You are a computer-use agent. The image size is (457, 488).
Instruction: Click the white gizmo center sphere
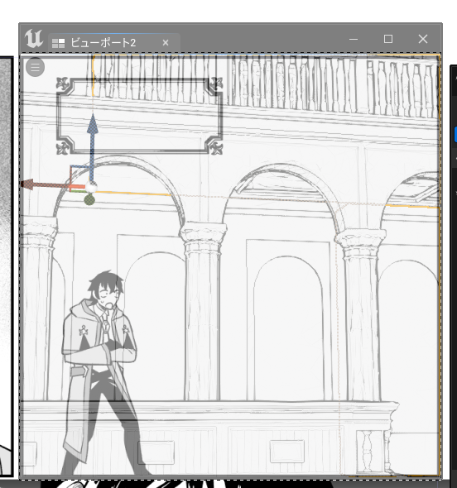click(91, 187)
